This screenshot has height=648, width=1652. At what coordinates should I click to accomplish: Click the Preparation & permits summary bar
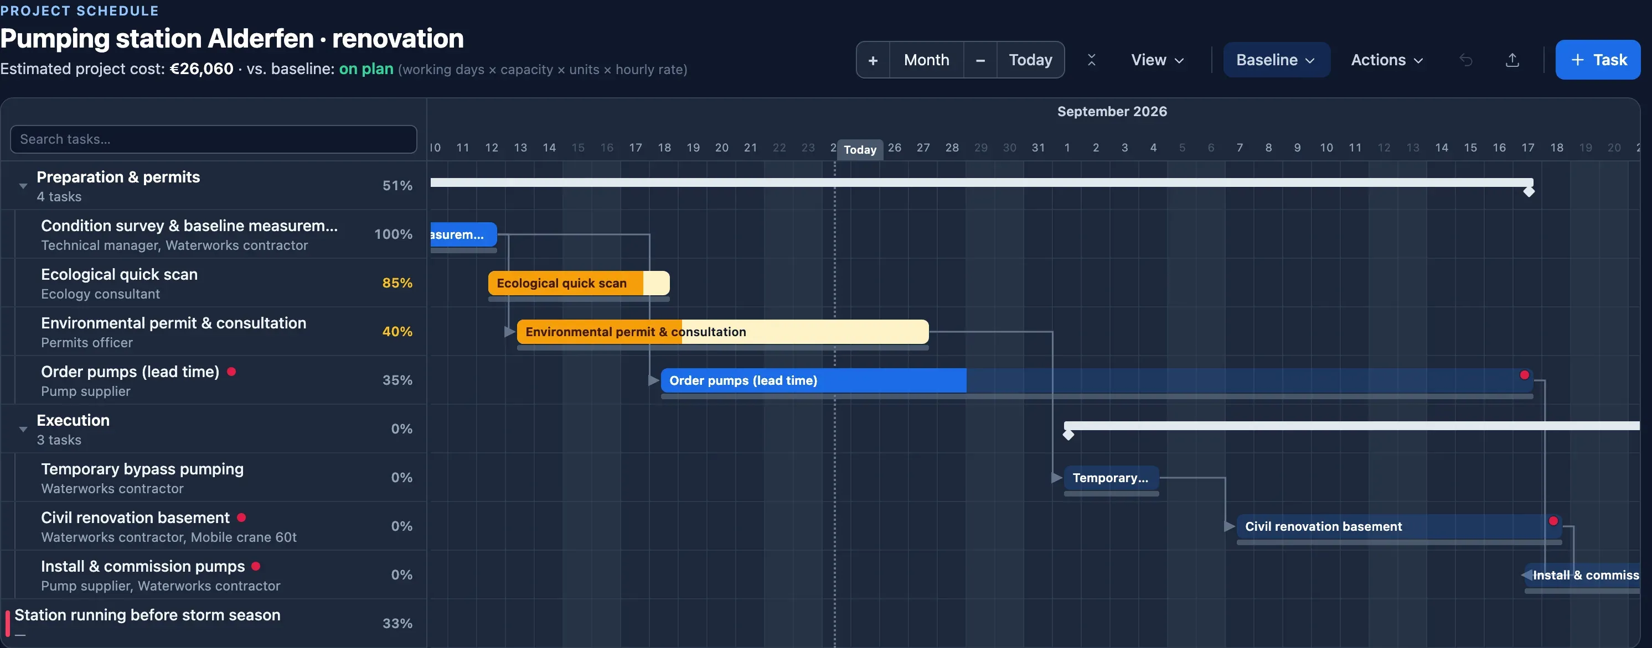click(981, 182)
